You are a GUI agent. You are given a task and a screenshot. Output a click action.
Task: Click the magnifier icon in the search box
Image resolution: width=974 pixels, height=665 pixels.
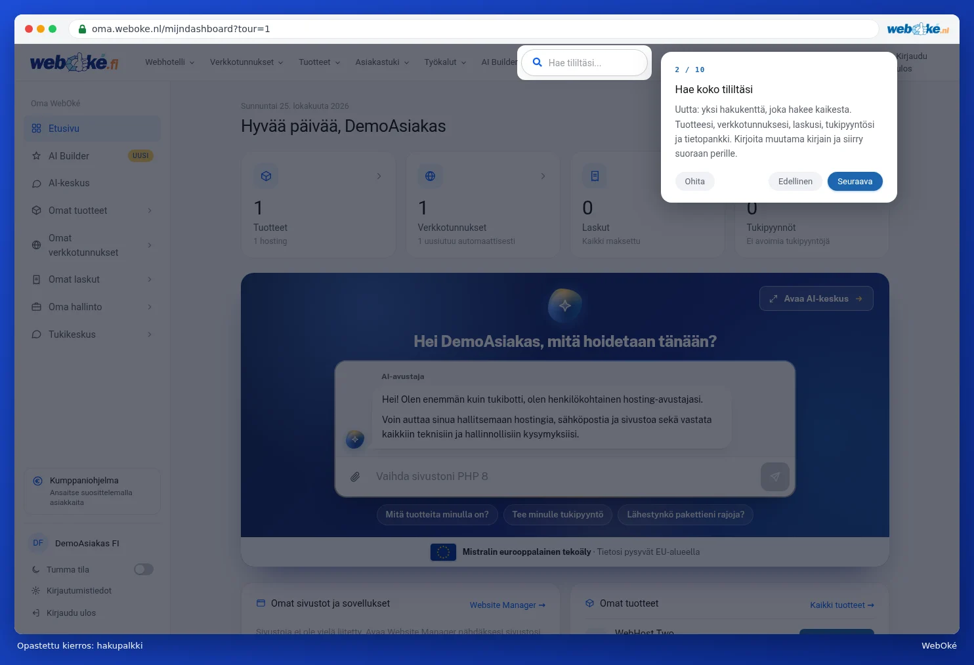(537, 62)
